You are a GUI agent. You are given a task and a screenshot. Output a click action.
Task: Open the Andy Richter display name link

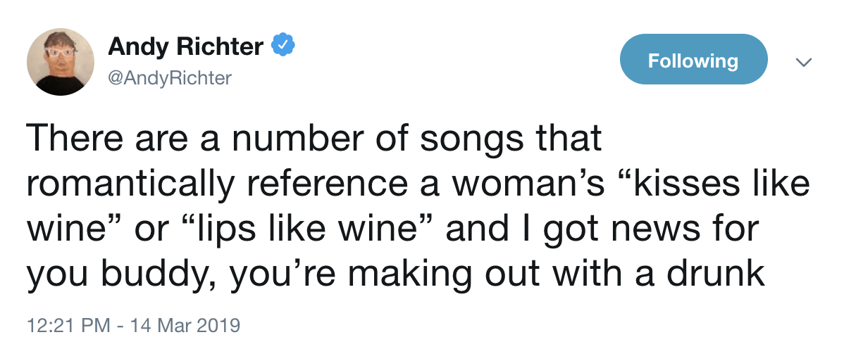coord(185,47)
